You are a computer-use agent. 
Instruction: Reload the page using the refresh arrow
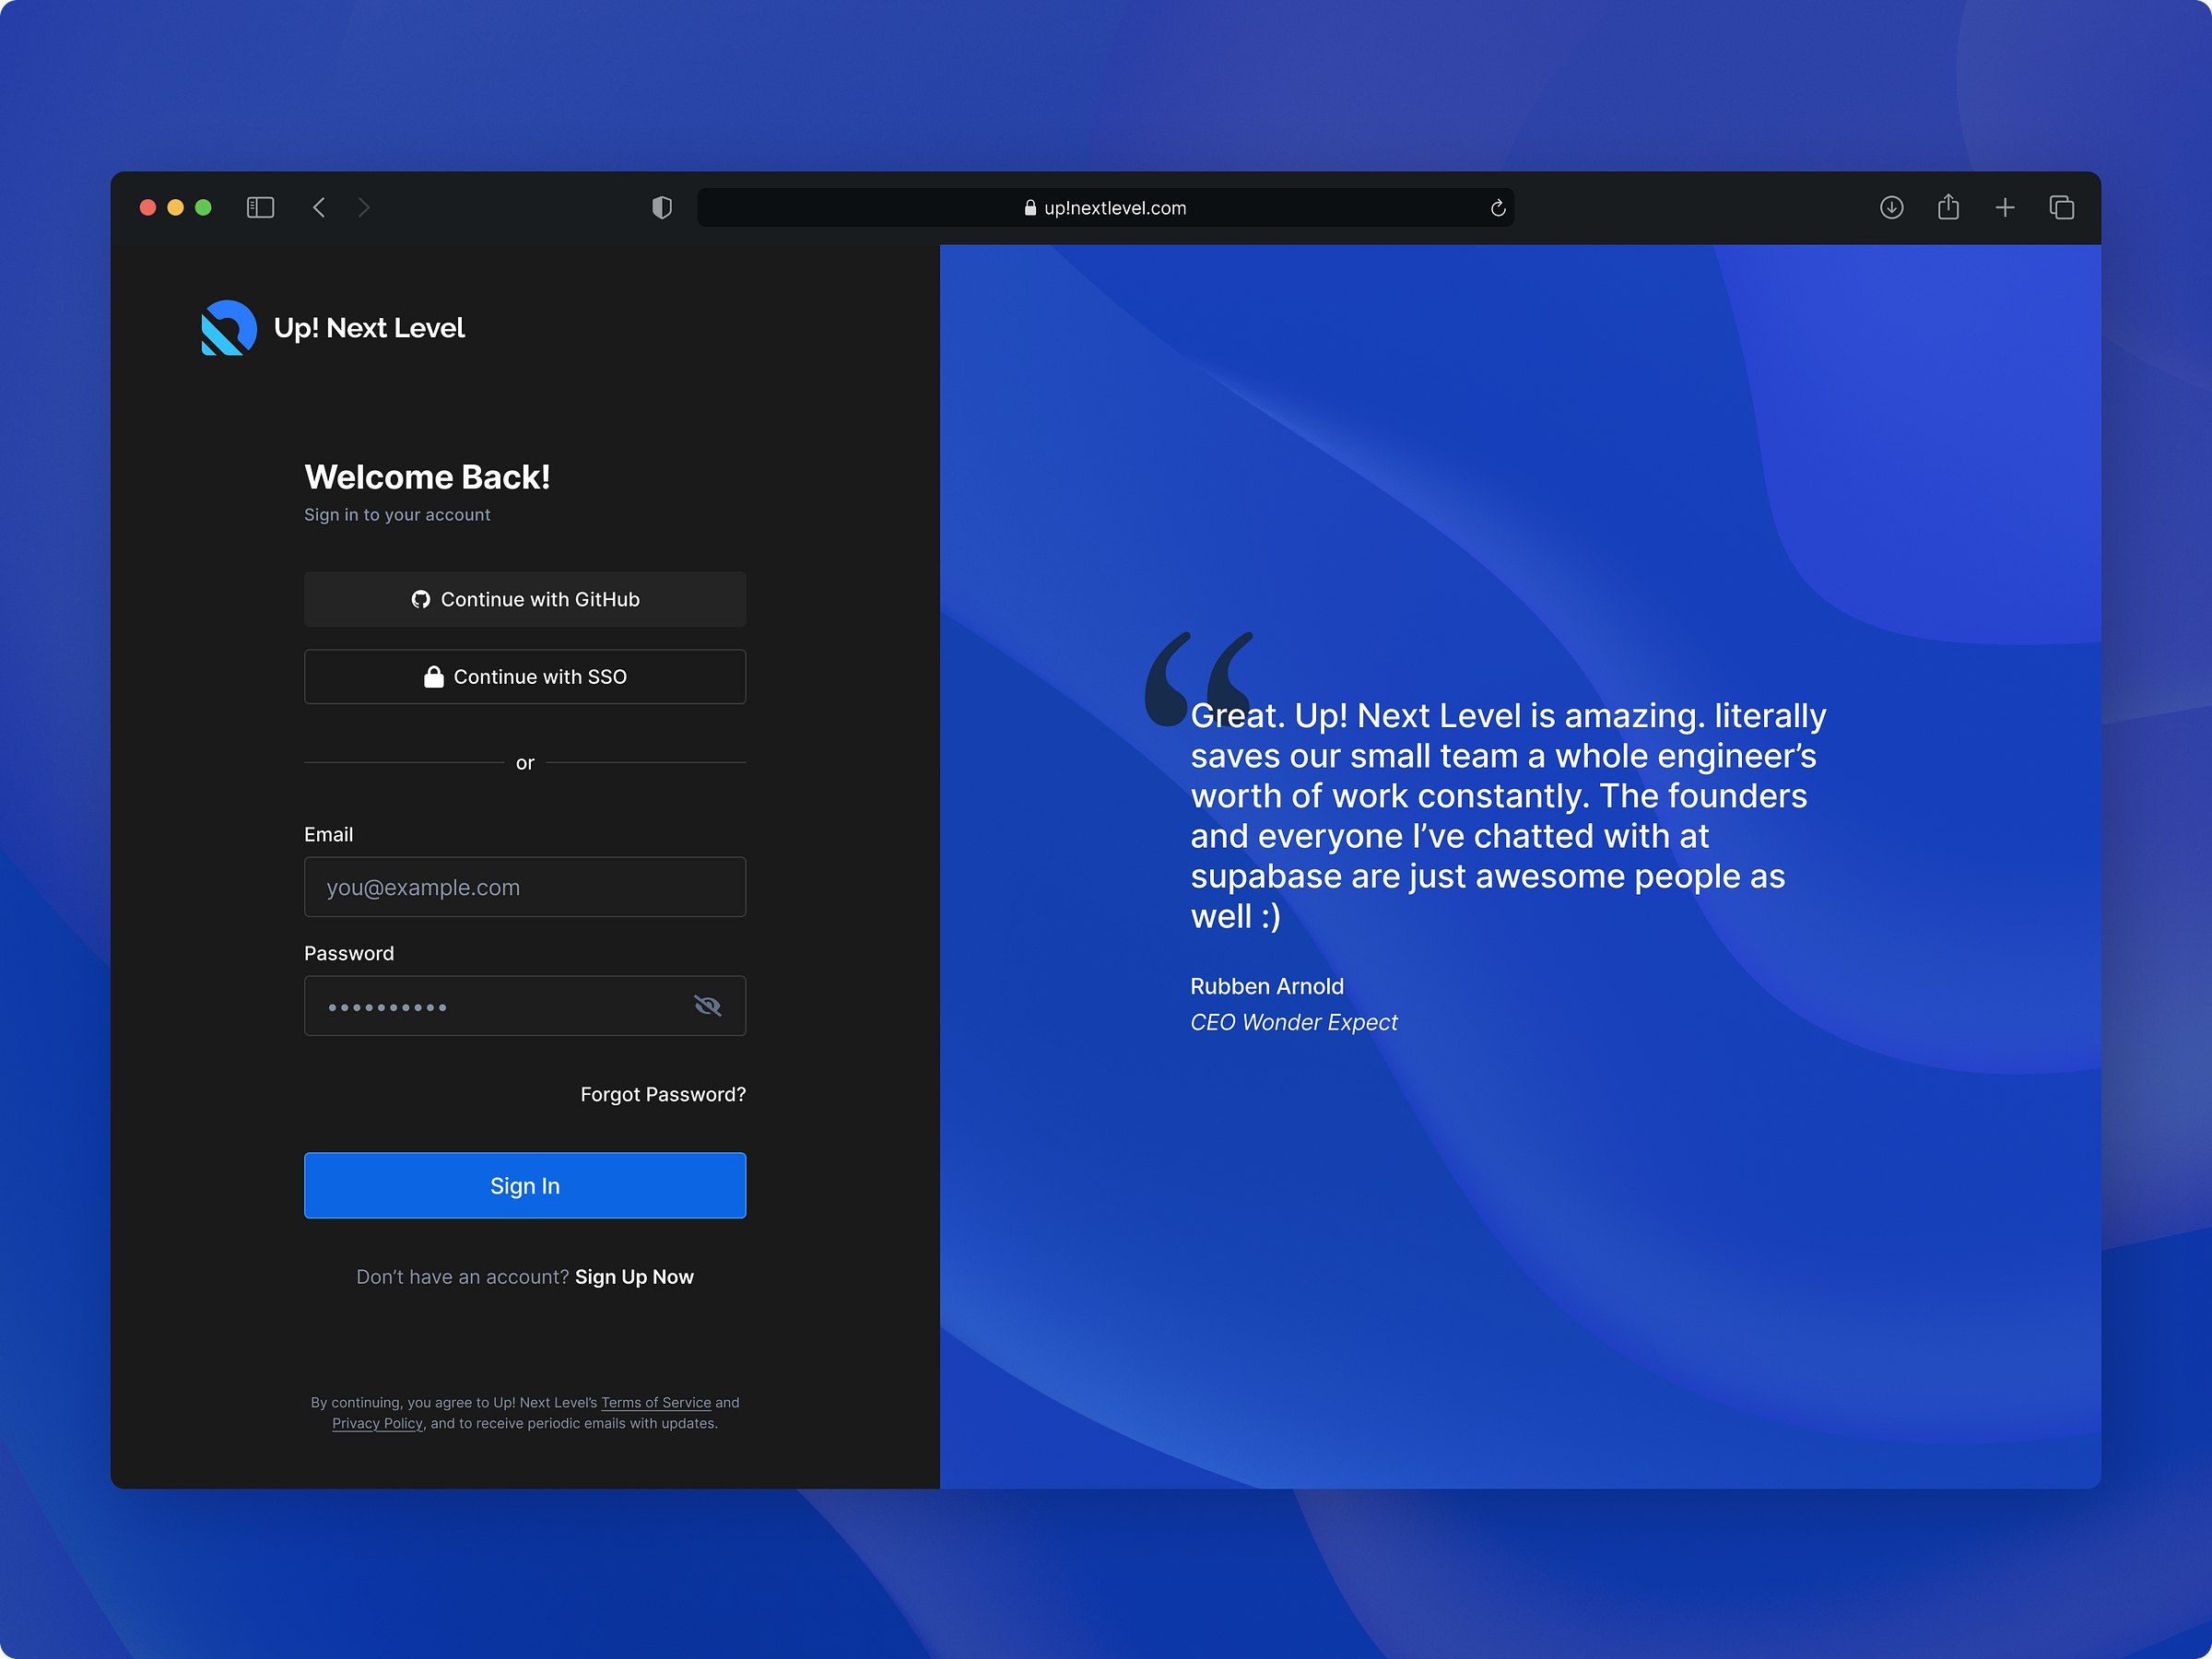pos(1497,207)
